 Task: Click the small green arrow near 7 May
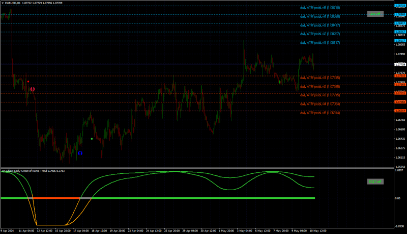[x=279, y=82]
